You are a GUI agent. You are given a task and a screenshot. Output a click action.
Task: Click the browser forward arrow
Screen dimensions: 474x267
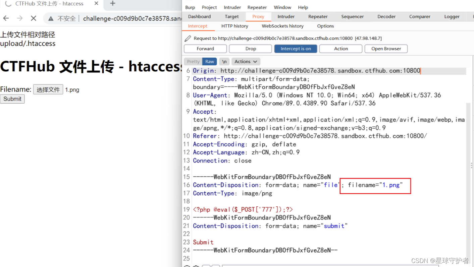pos(20,18)
